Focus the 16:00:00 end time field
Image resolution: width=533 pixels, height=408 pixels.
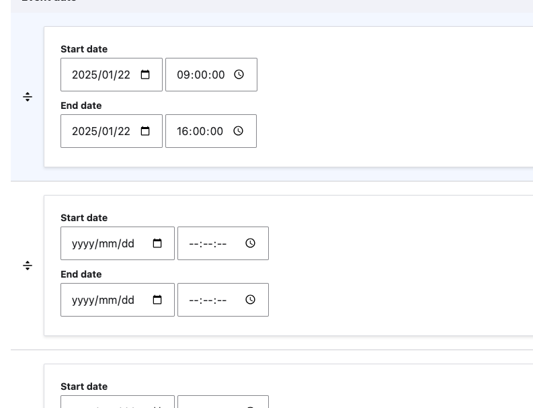point(200,131)
